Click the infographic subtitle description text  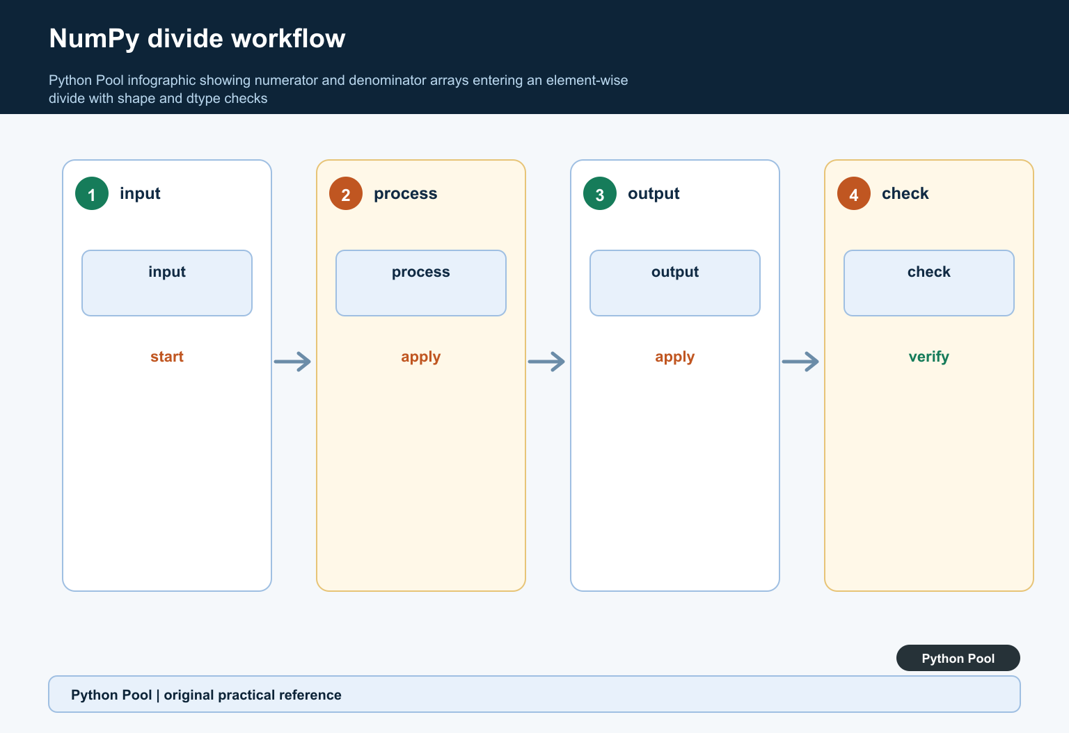click(x=338, y=89)
